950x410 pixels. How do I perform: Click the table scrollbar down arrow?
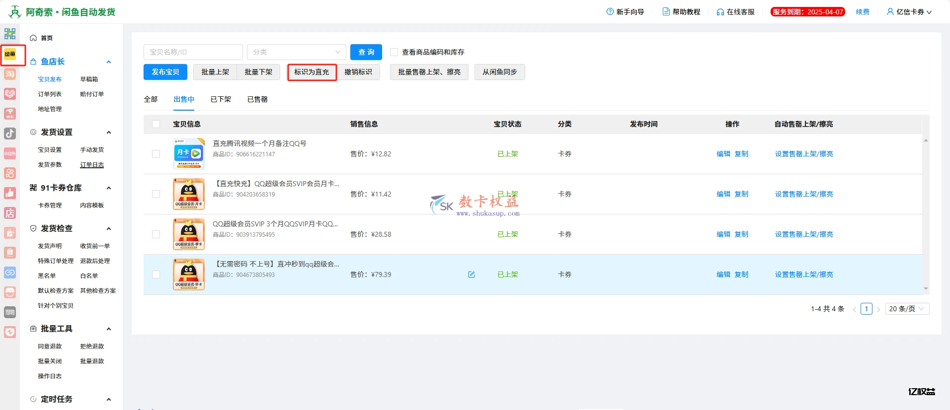[926, 288]
